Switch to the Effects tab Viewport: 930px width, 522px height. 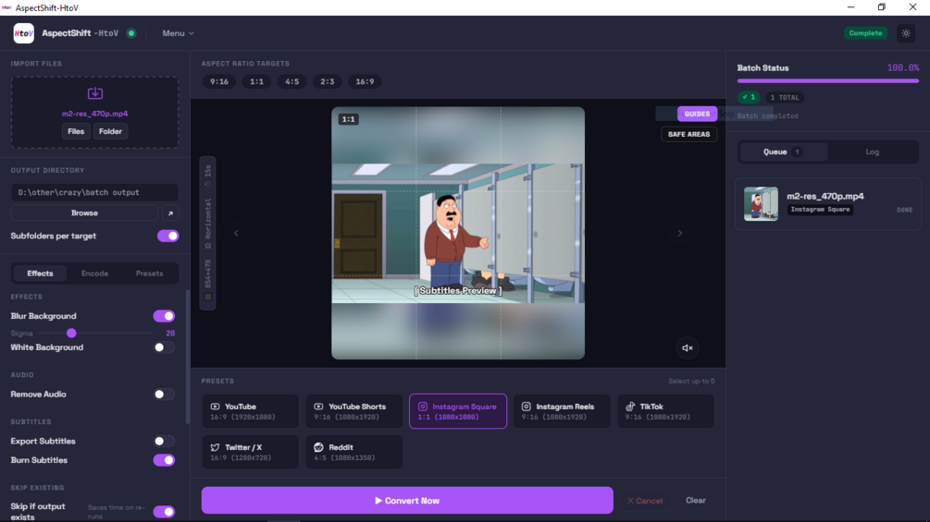click(40, 273)
